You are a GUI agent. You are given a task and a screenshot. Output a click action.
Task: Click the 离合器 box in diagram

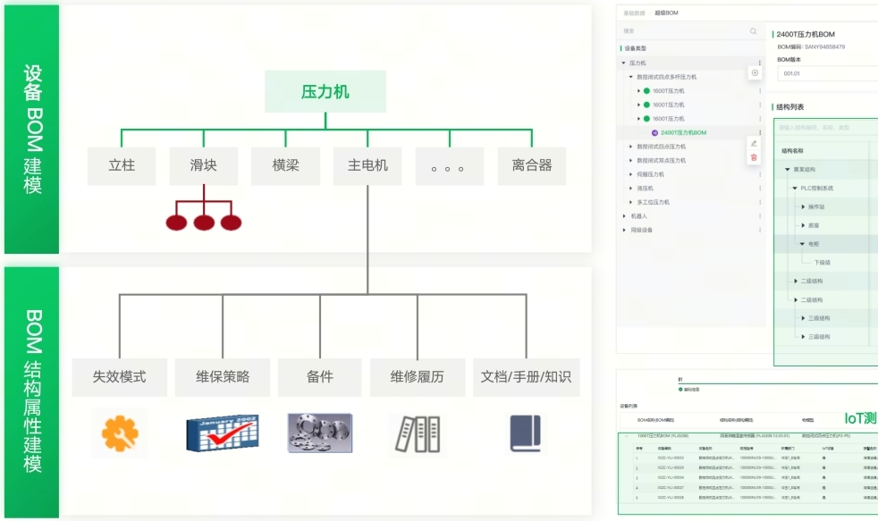click(532, 166)
